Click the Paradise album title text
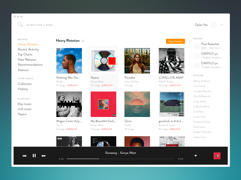The image size is (241, 180). [x=130, y=78]
